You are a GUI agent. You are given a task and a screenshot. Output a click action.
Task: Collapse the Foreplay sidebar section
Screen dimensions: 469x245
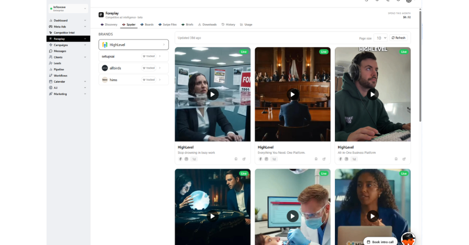click(x=85, y=39)
